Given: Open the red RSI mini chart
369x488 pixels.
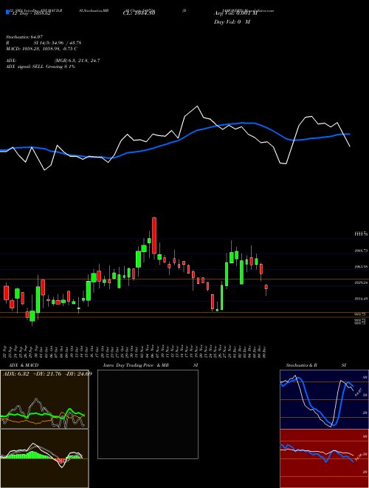Looking at the screenshot, I should [324, 458].
